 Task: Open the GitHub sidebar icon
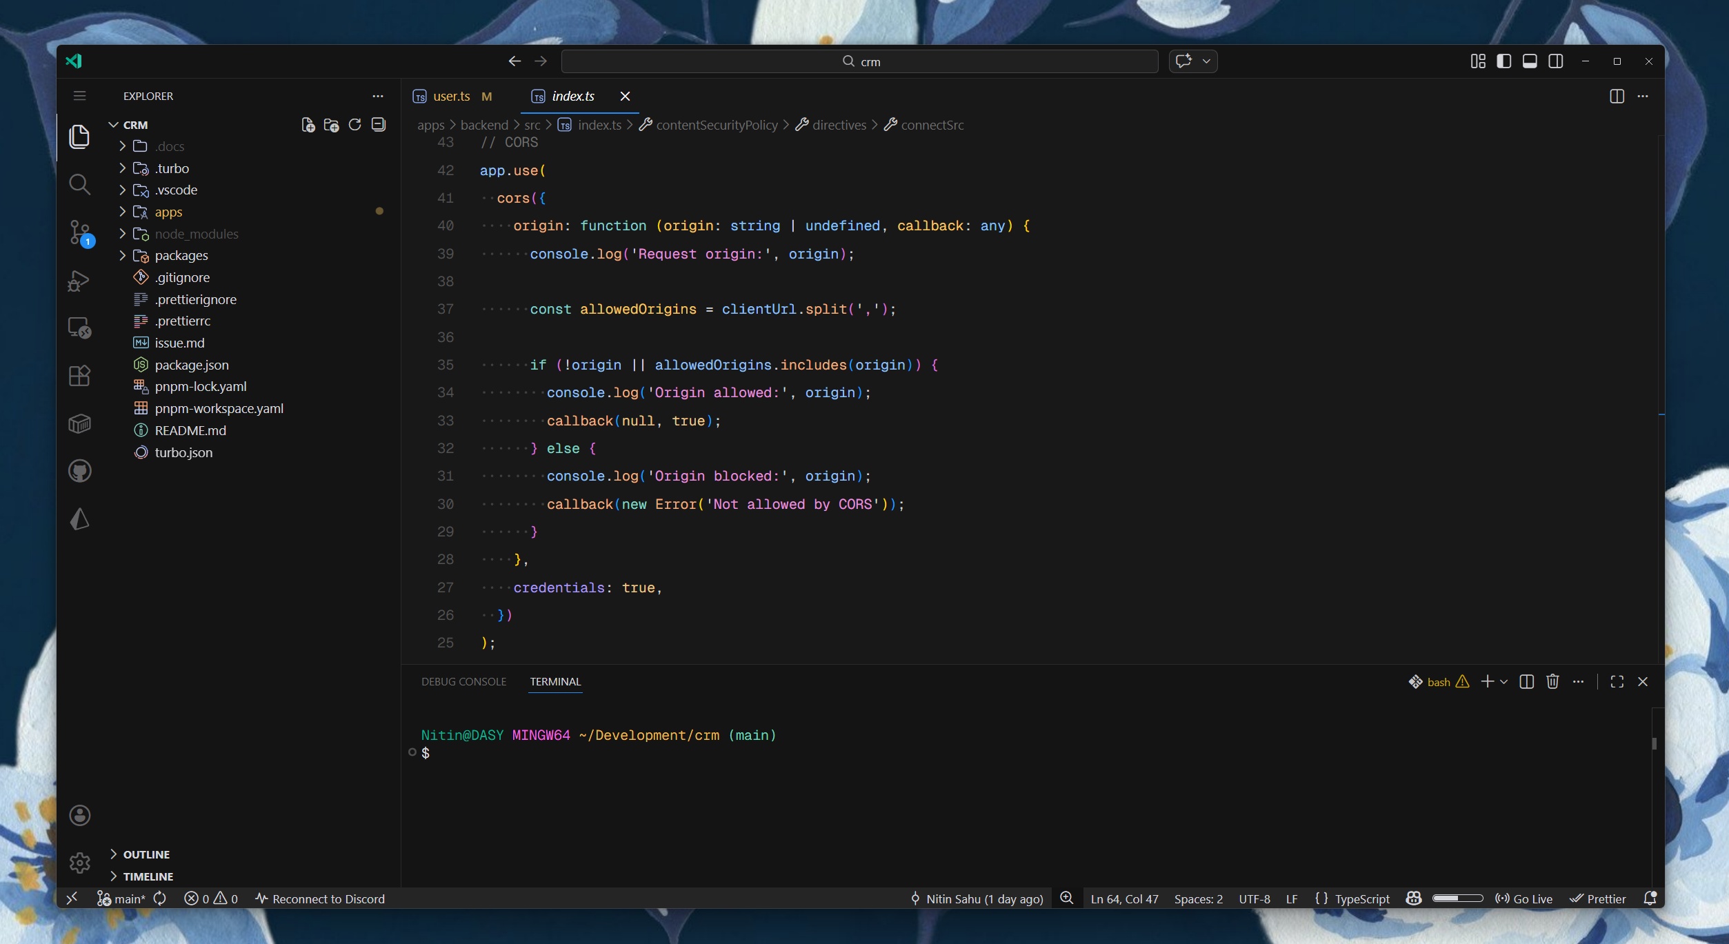point(79,471)
